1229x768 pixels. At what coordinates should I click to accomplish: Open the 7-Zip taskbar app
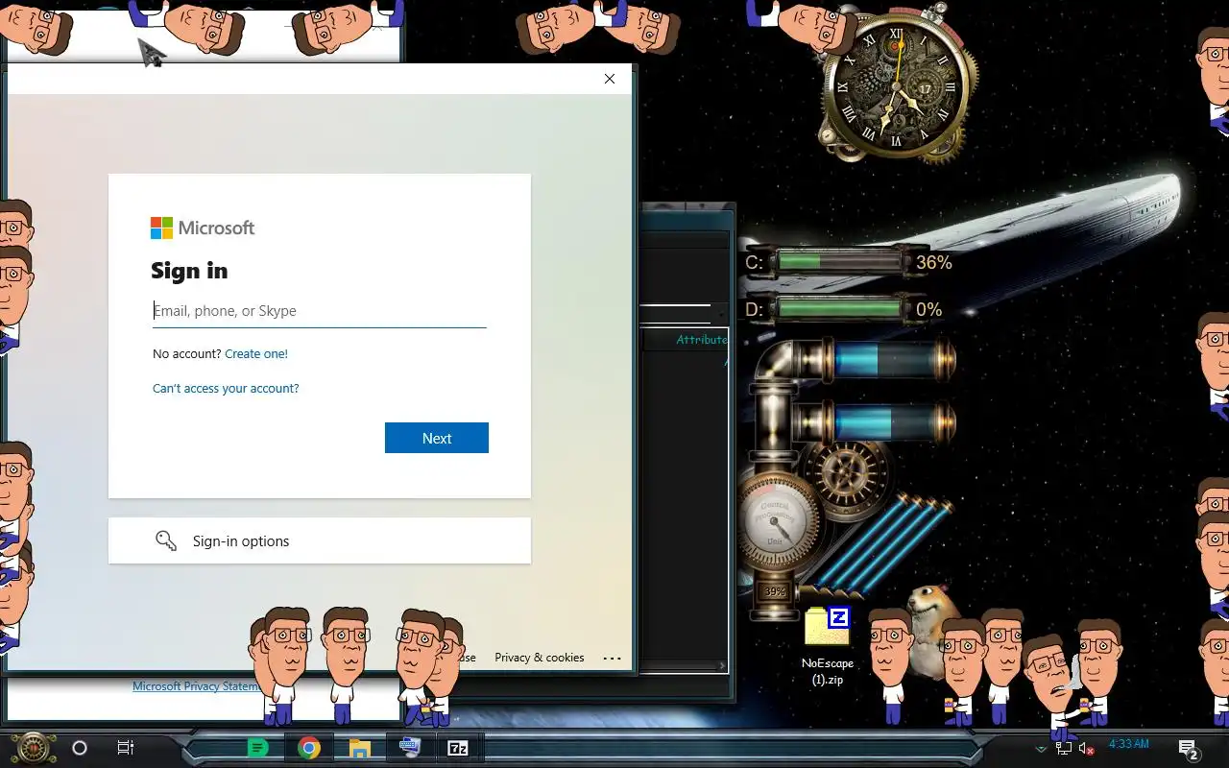tap(458, 748)
